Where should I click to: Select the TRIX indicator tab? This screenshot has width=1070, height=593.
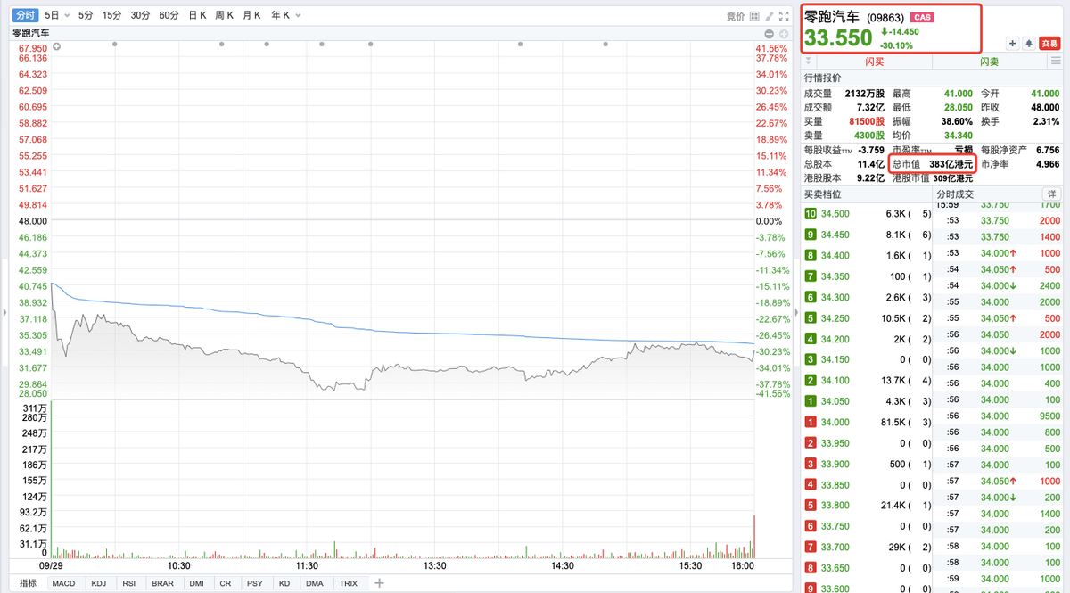click(x=348, y=583)
